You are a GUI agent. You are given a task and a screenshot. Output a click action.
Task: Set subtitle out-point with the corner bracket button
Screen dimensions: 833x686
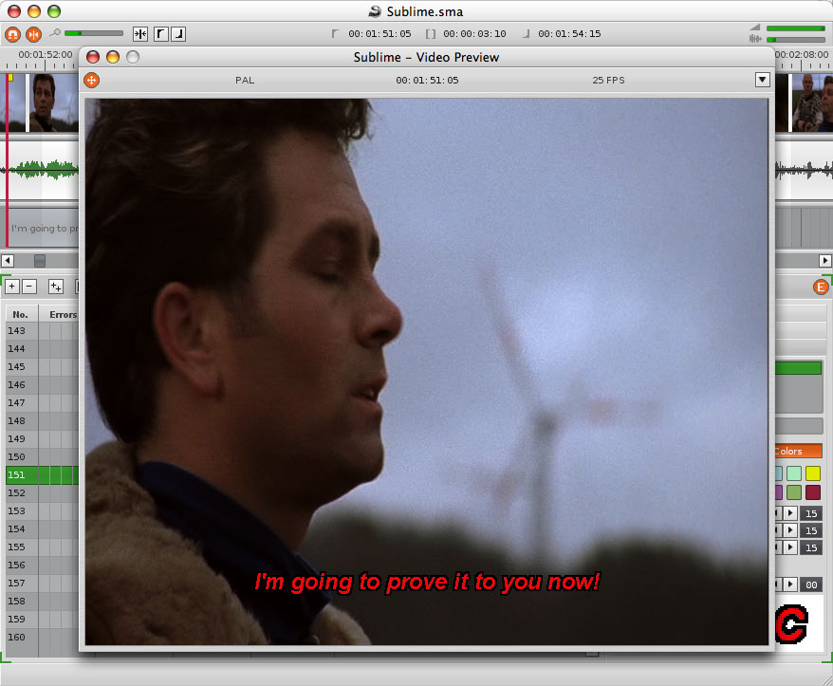178,34
